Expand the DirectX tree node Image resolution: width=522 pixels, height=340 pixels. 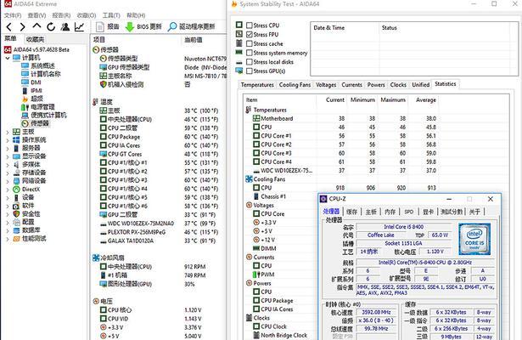pyautogui.click(x=8, y=190)
